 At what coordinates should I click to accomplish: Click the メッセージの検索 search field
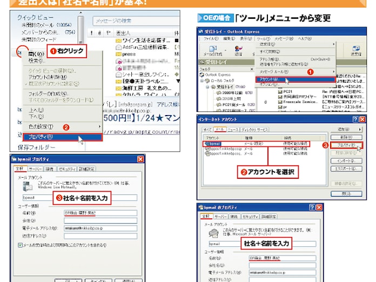click(x=136, y=21)
